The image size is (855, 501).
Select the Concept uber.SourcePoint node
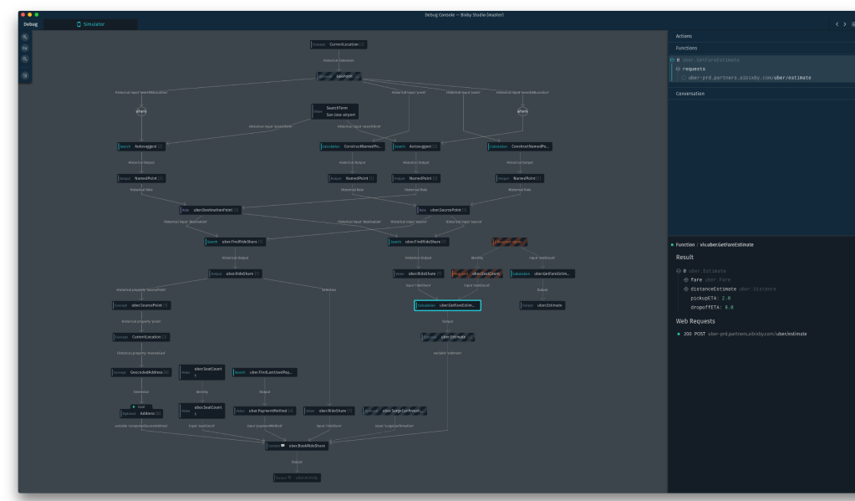(141, 305)
